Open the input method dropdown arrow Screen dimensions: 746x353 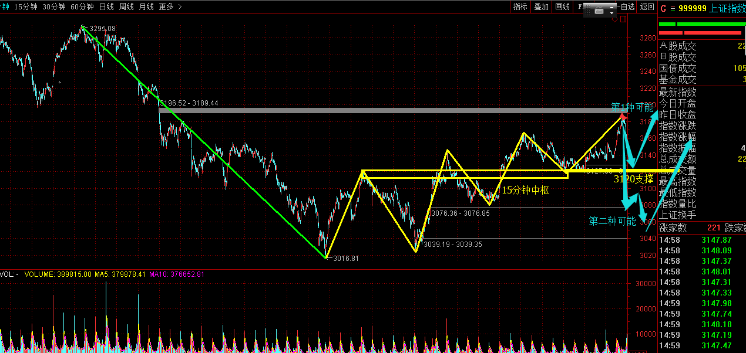coord(611,13)
